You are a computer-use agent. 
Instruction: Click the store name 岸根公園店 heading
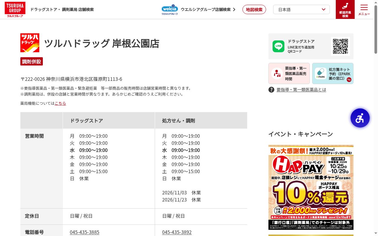(102, 43)
